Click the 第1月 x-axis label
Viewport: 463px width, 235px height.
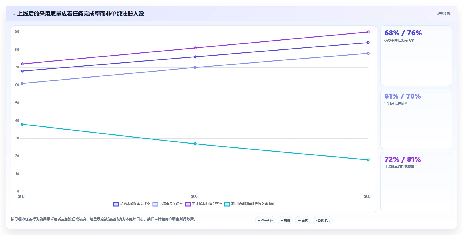pos(22,197)
